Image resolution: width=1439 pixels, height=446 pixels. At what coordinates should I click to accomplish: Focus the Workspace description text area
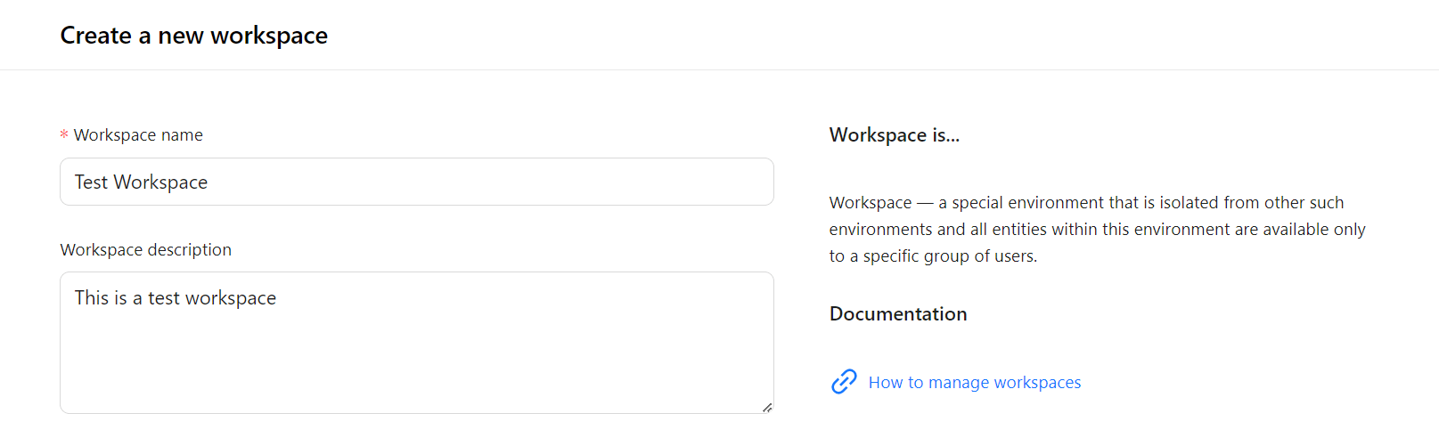[416, 343]
